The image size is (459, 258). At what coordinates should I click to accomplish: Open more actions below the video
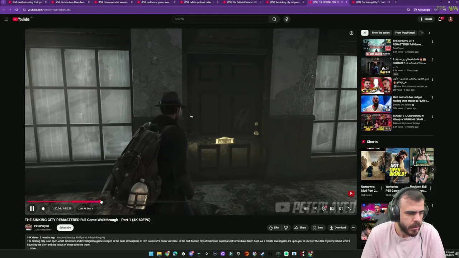[354, 228]
